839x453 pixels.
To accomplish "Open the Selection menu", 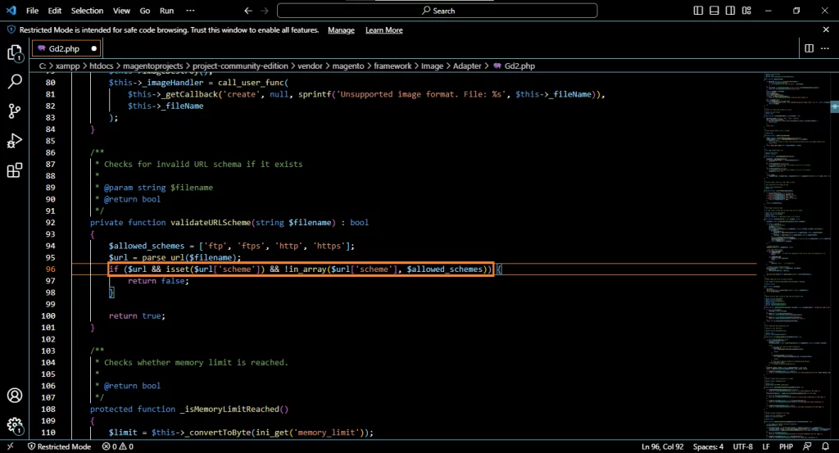I will pyautogui.click(x=87, y=11).
